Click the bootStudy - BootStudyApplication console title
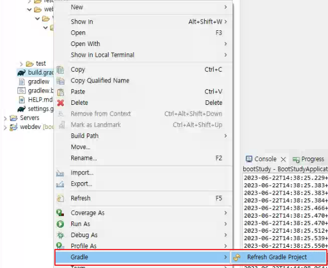The height and width of the screenshot is (268, 328). coord(285,169)
